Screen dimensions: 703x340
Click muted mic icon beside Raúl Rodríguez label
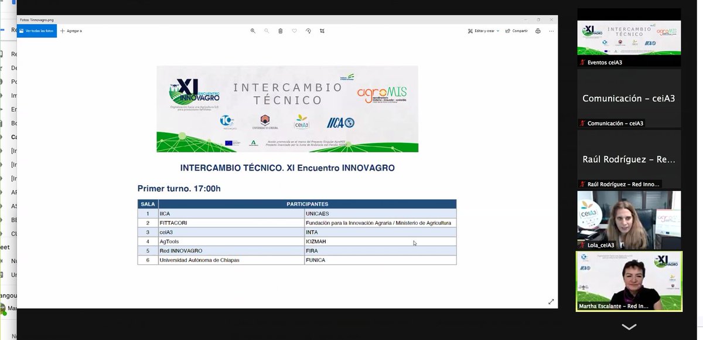click(x=582, y=184)
